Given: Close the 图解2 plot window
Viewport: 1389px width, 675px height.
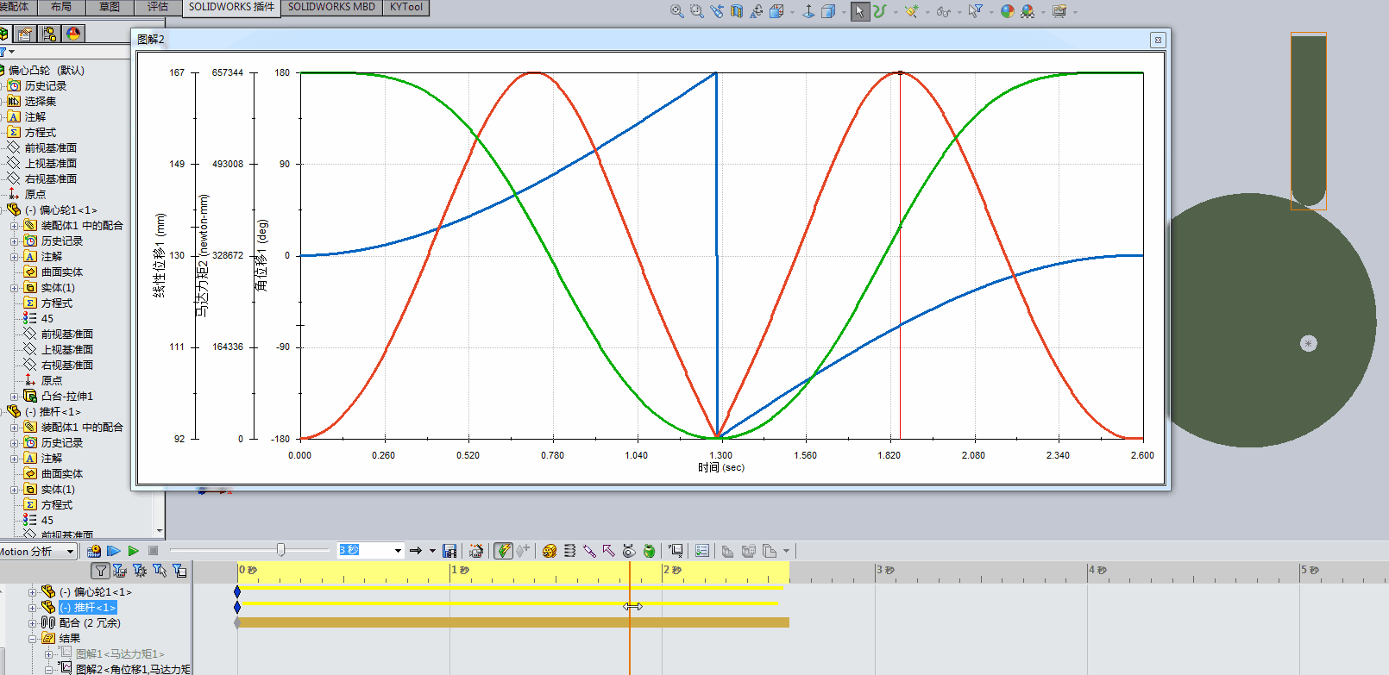Looking at the screenshot, I should pyautogui.click(x=1158, y=40).
